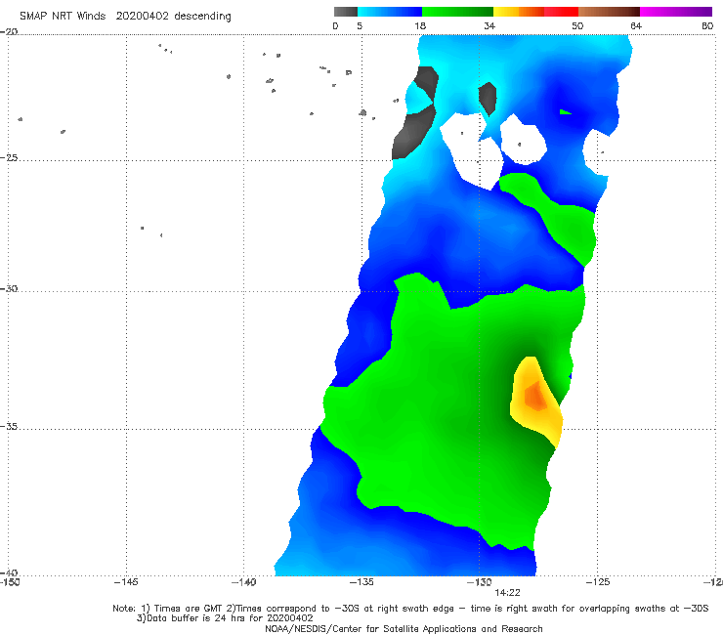Image resolution: width=723 pixels, height=635 pixels.
Task: Click the swath time label '14:22'
Action: 507,593
